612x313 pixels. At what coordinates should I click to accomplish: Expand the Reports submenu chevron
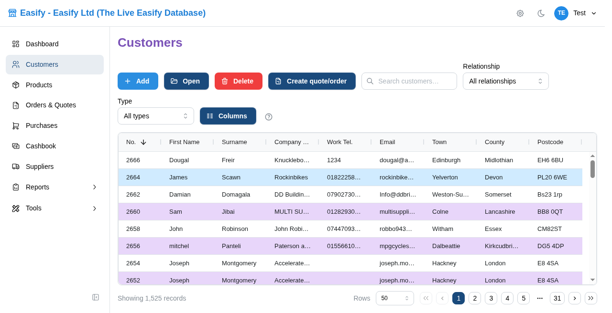click(x=94, y=187)
